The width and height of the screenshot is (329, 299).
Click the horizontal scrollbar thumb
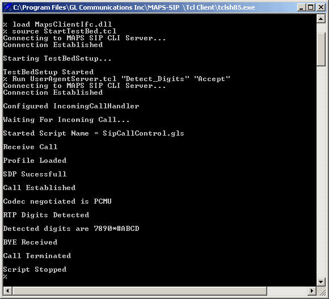[140, 290]
